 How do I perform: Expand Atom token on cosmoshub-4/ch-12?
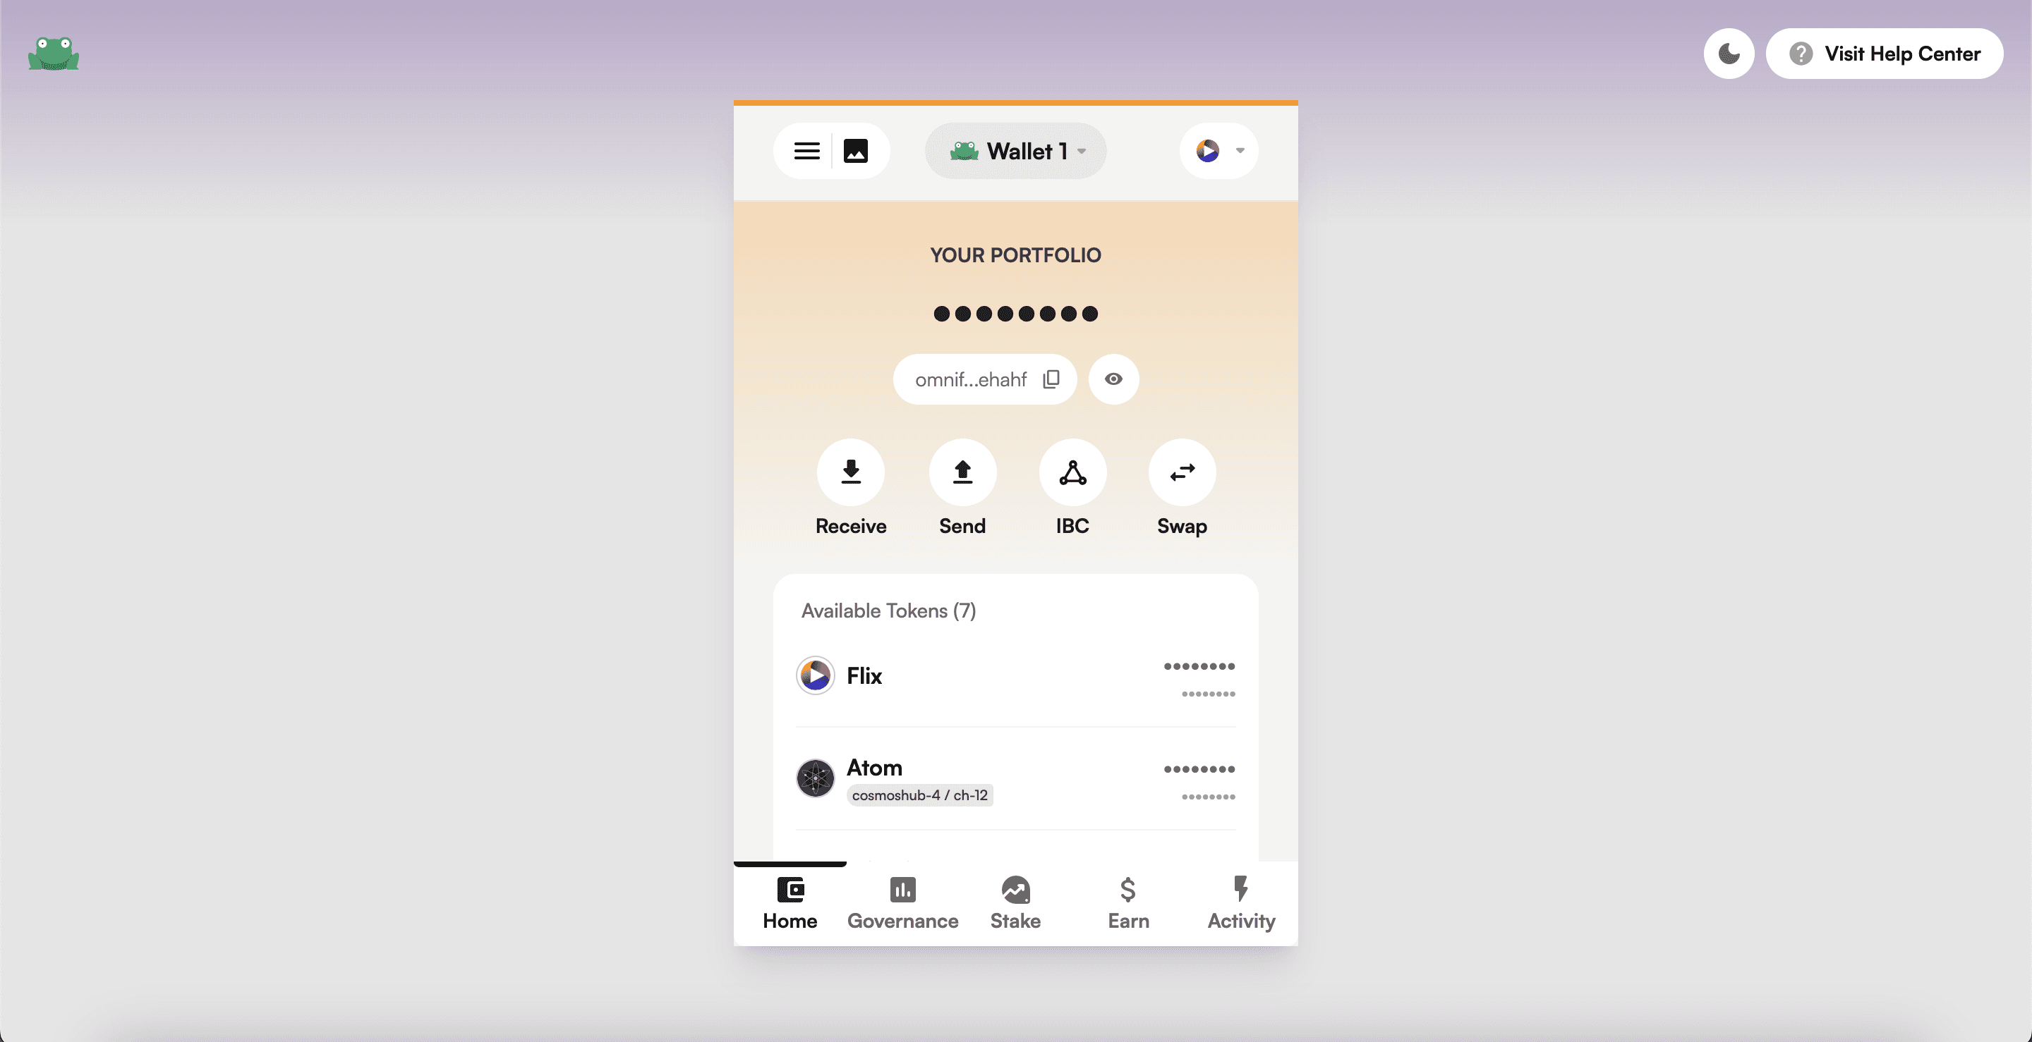pyautogui.click(x=1016, y=779)
